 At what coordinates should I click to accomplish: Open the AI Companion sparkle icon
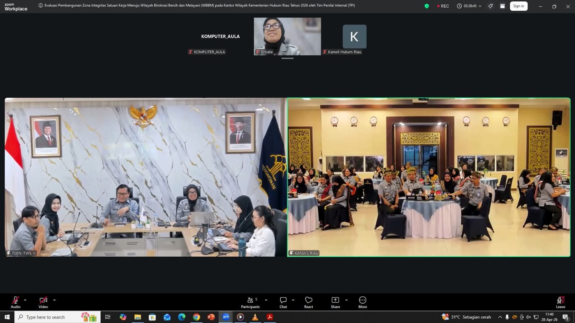491,6
